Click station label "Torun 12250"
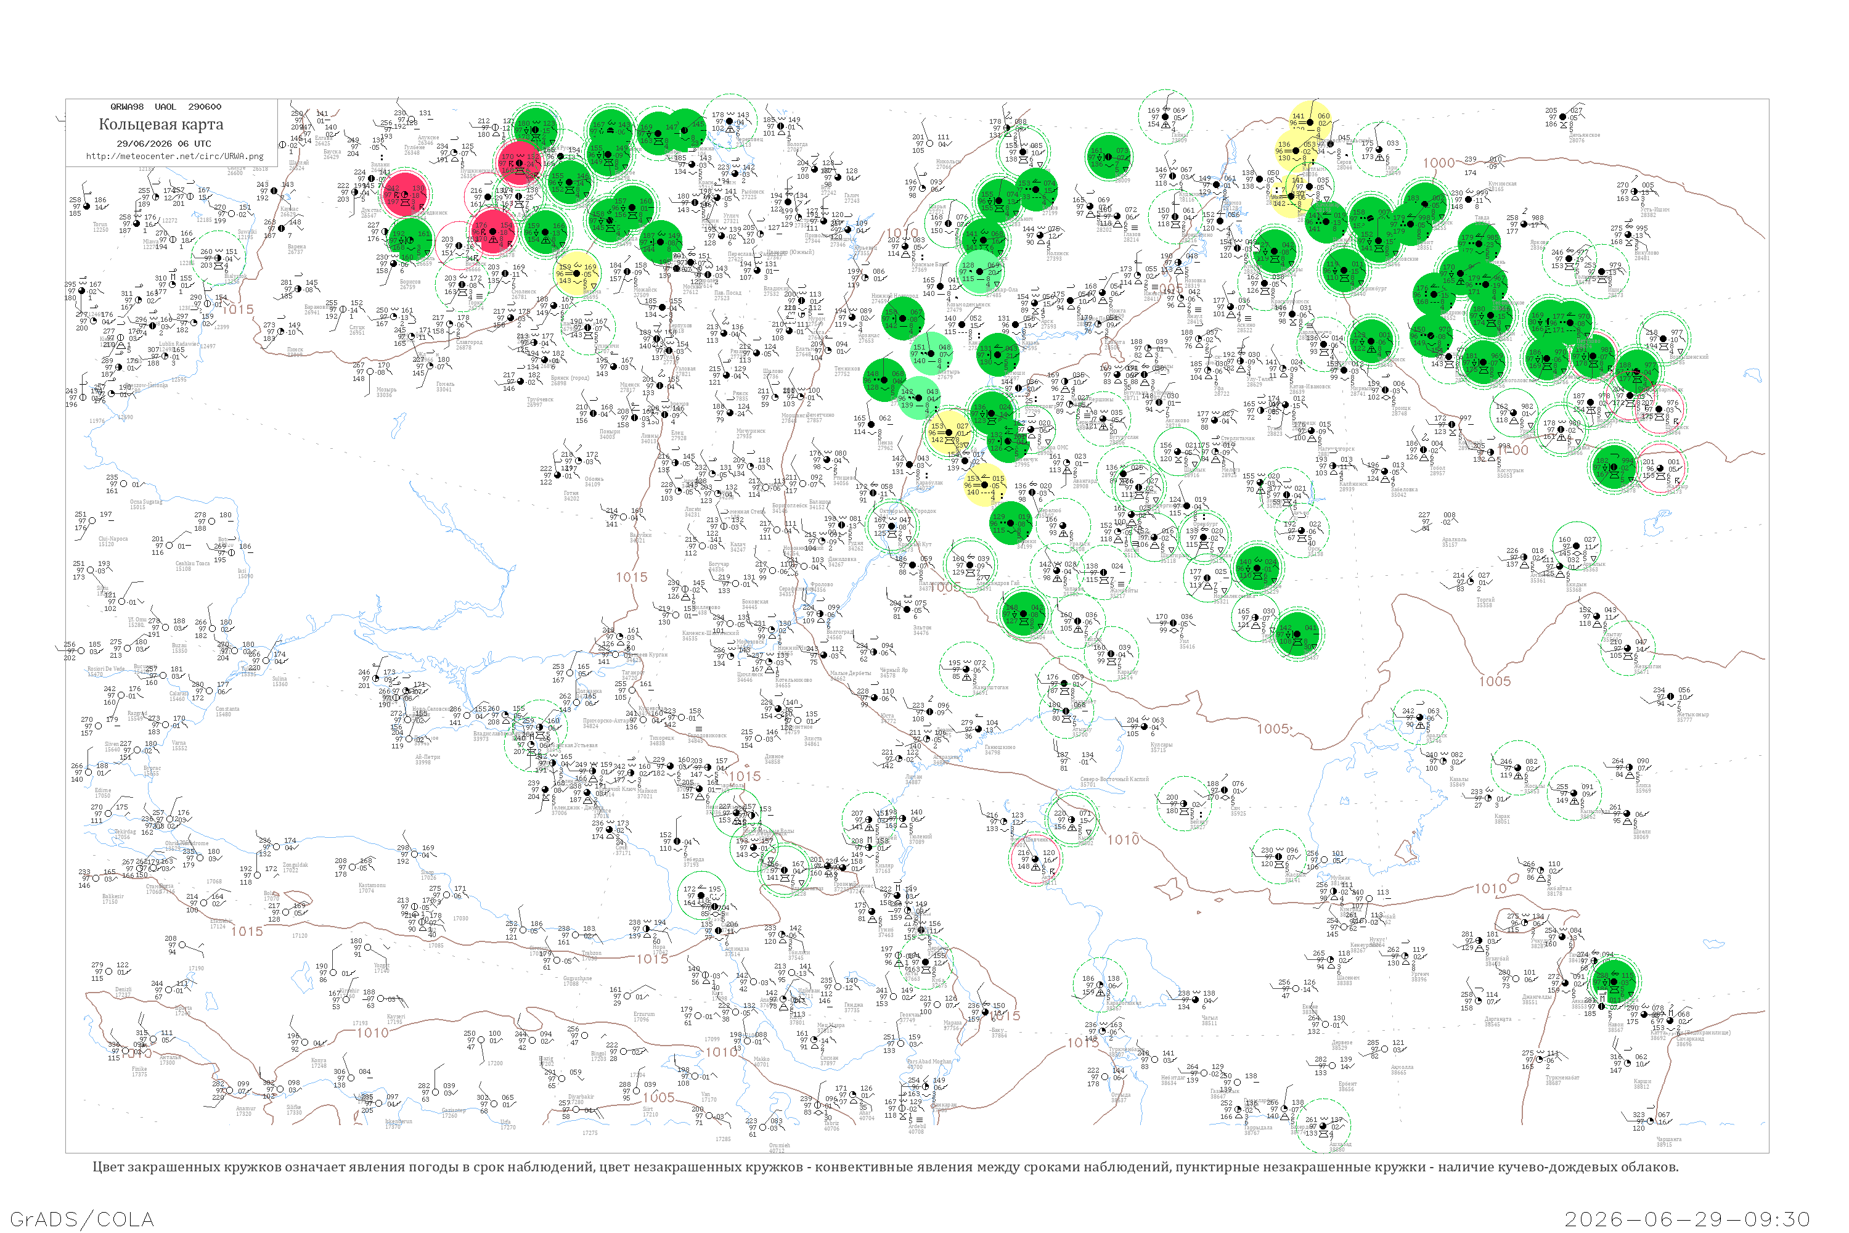The height and width of the screenshot is (1233, 1849). (100, 227)
